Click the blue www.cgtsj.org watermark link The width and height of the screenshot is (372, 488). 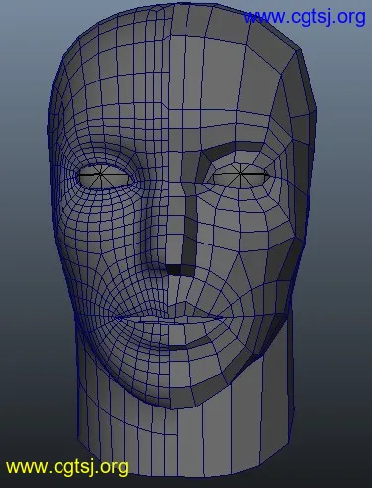point(305,17)
